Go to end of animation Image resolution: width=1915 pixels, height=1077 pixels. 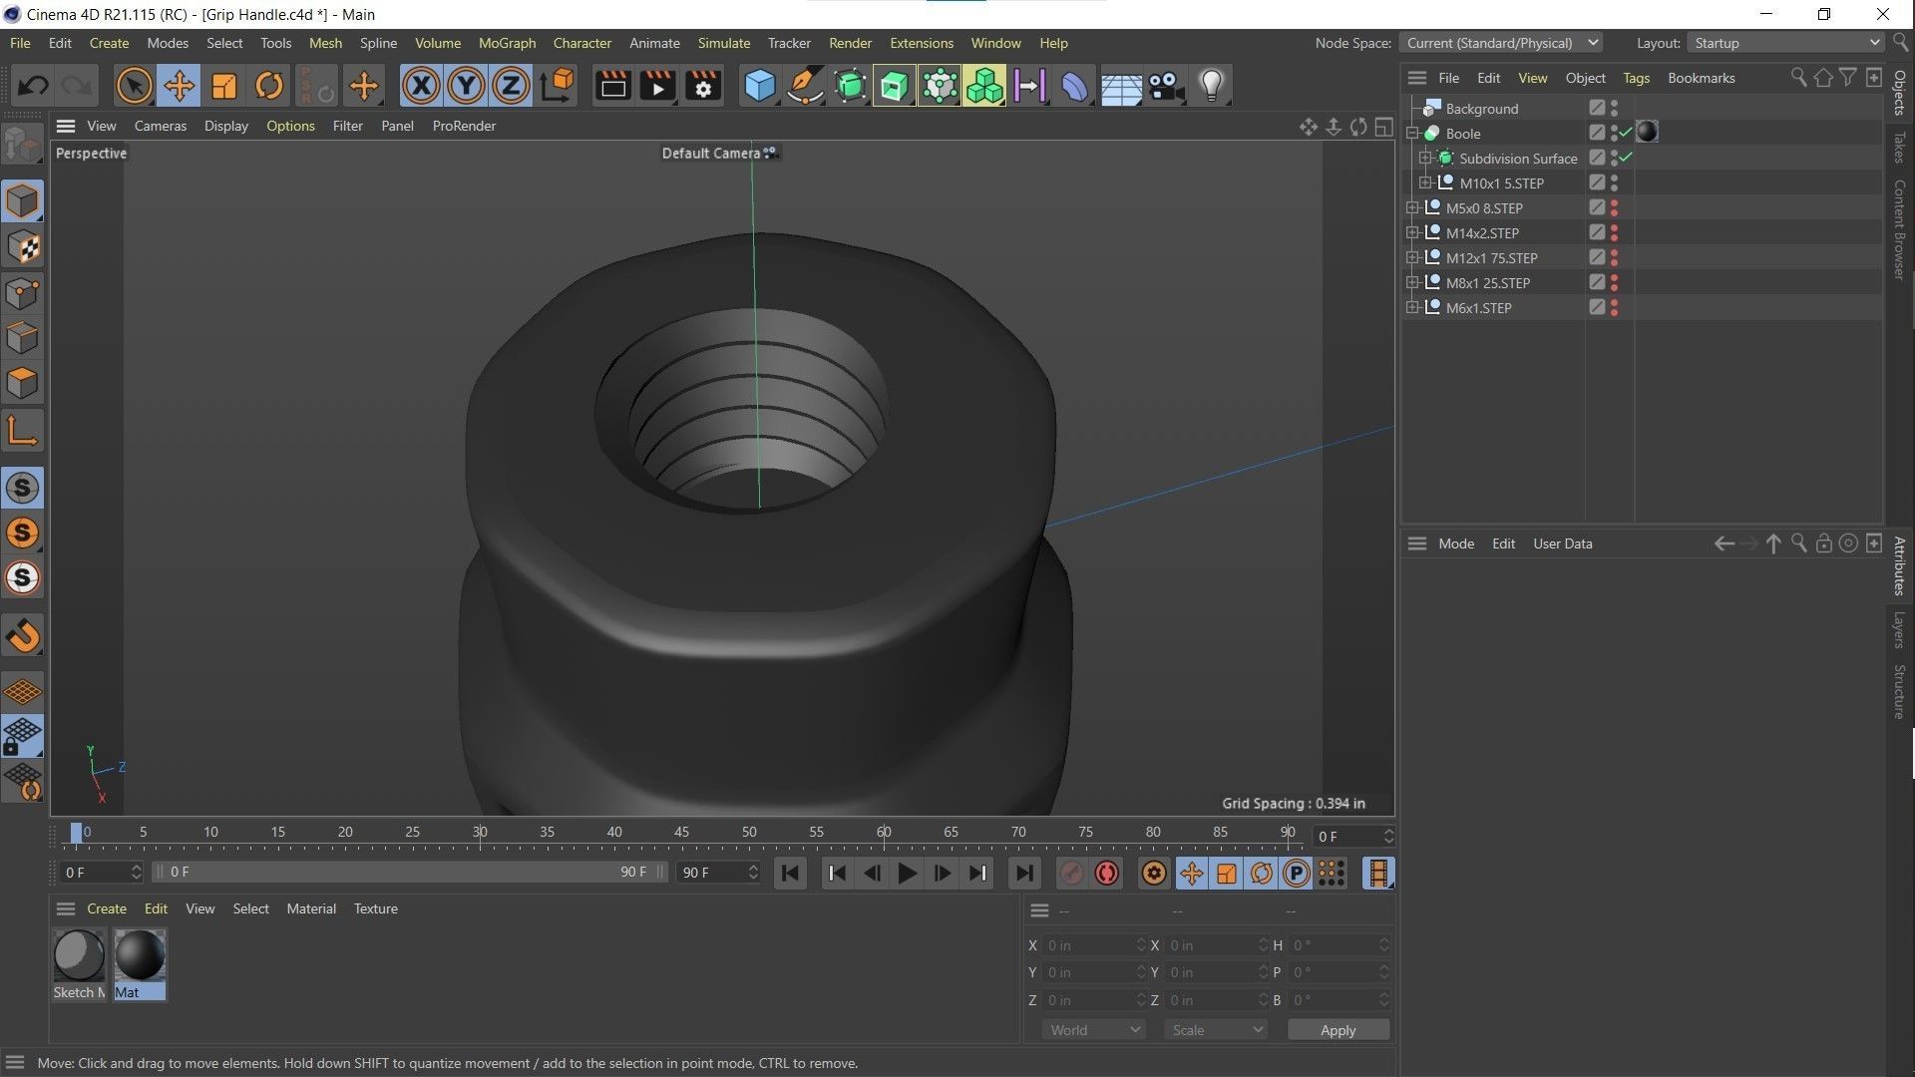1023,874
